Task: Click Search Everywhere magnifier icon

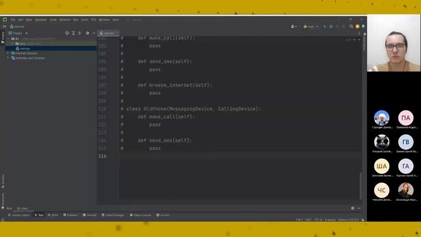Action: coord(351,26)
